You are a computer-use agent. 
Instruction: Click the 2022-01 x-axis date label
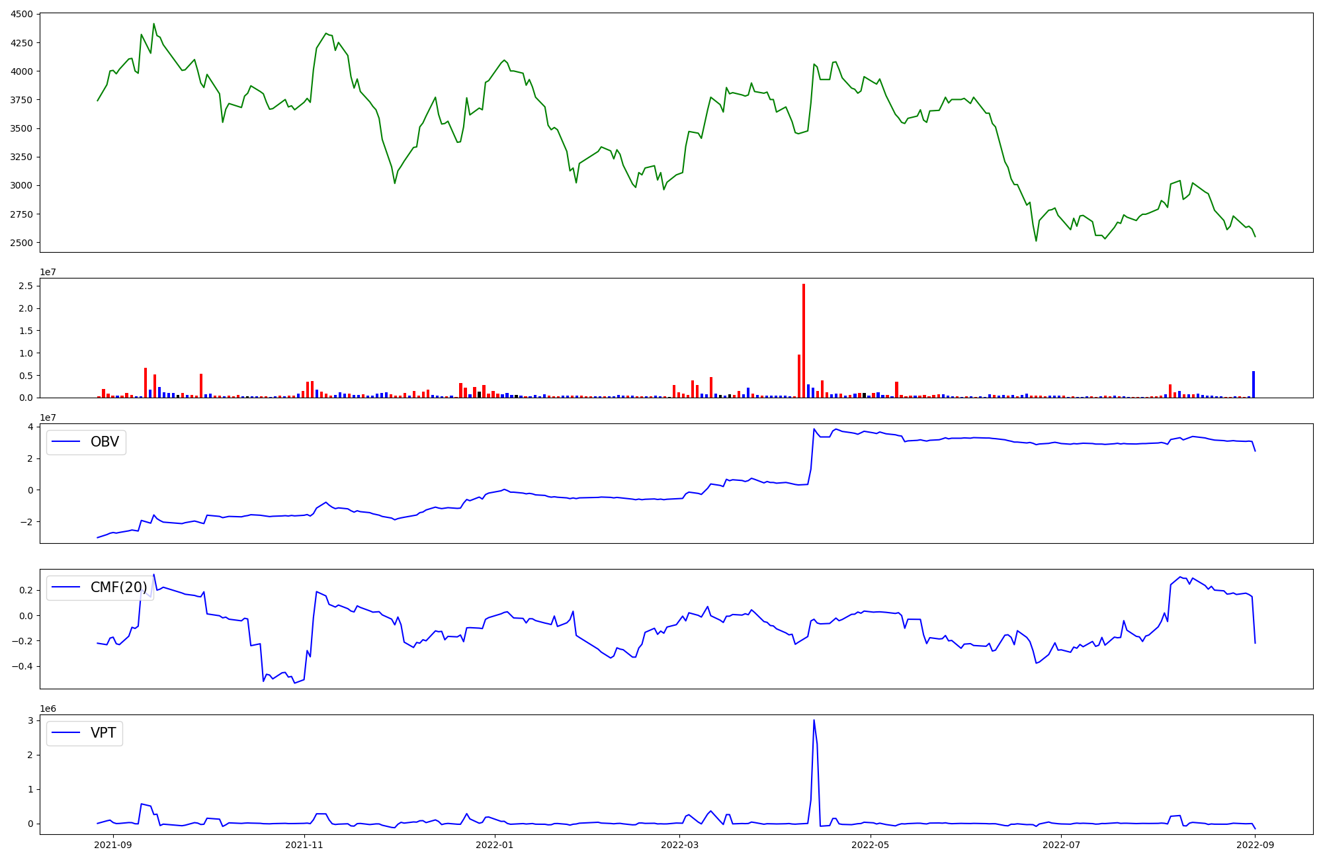click(x=495, y=845)
